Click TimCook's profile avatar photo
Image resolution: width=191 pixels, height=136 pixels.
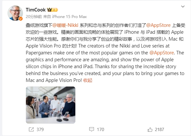coord(15,13)
